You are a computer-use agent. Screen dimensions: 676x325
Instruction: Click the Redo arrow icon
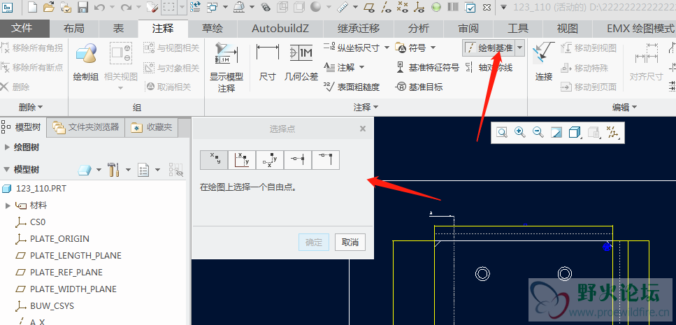point(126,7)
